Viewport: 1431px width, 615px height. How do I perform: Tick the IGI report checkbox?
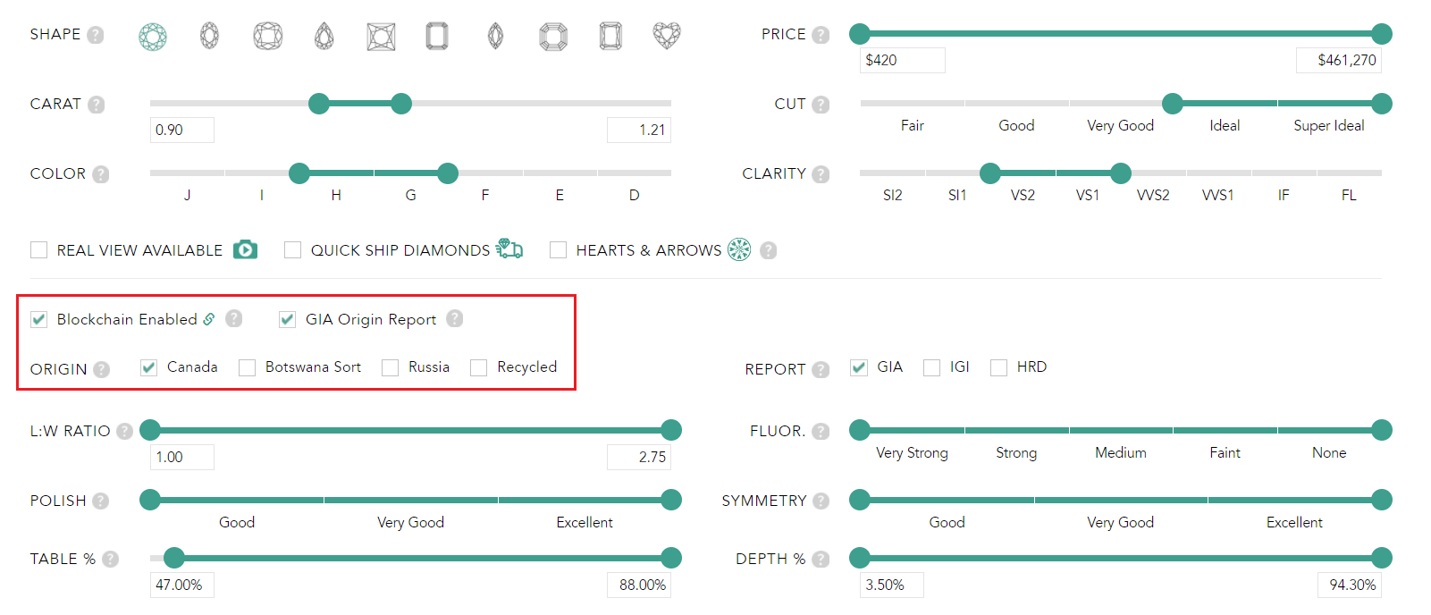click(x=932, y=367)
